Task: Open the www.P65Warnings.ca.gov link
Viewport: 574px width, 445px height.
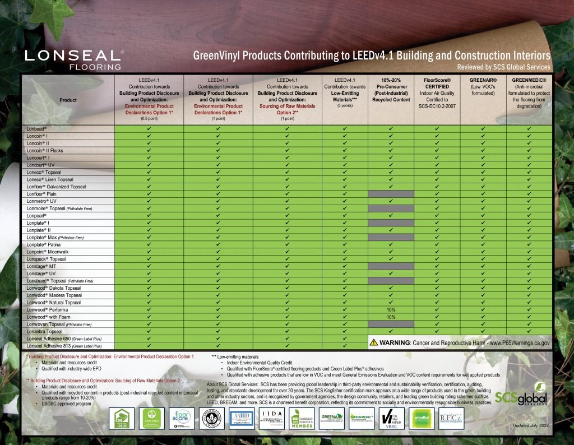Action: (520, 343)
